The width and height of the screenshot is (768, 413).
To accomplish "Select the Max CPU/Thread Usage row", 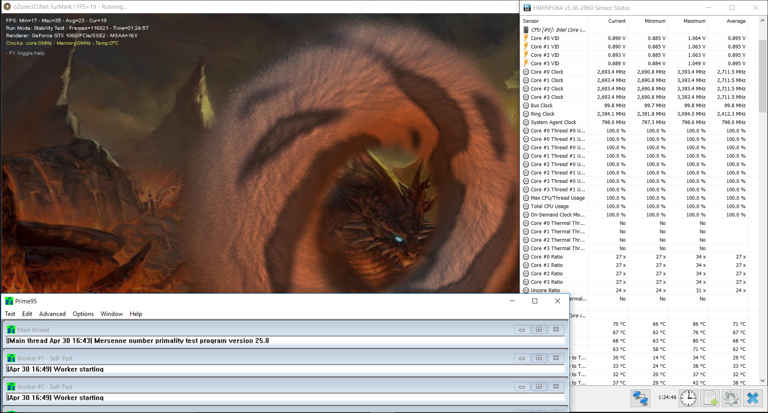I will click(639, 198).
